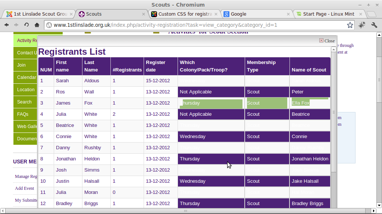Click the Which Colony/Pack/Troop? column header
The image size is (382, 214).
[211, 66]
